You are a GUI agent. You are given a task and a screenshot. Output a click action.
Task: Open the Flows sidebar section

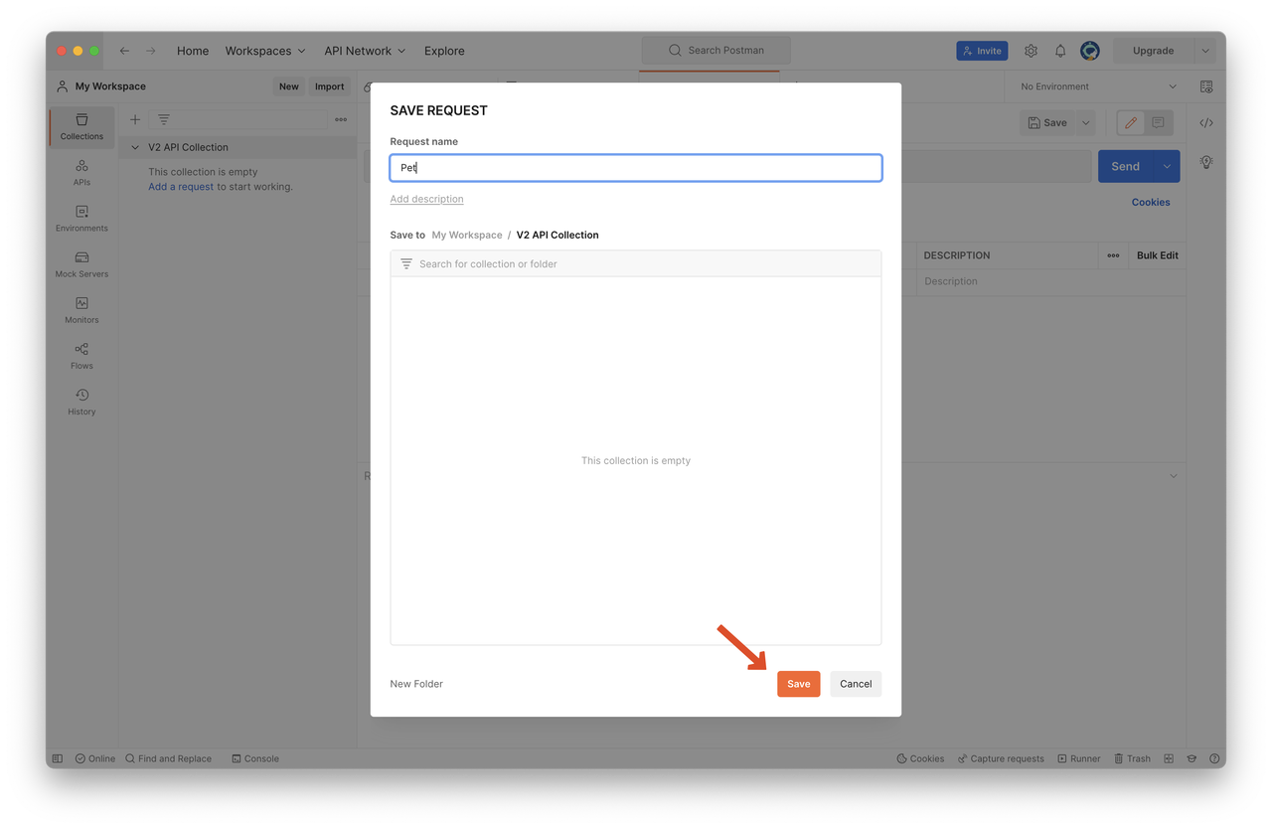(x=81, y=355)
